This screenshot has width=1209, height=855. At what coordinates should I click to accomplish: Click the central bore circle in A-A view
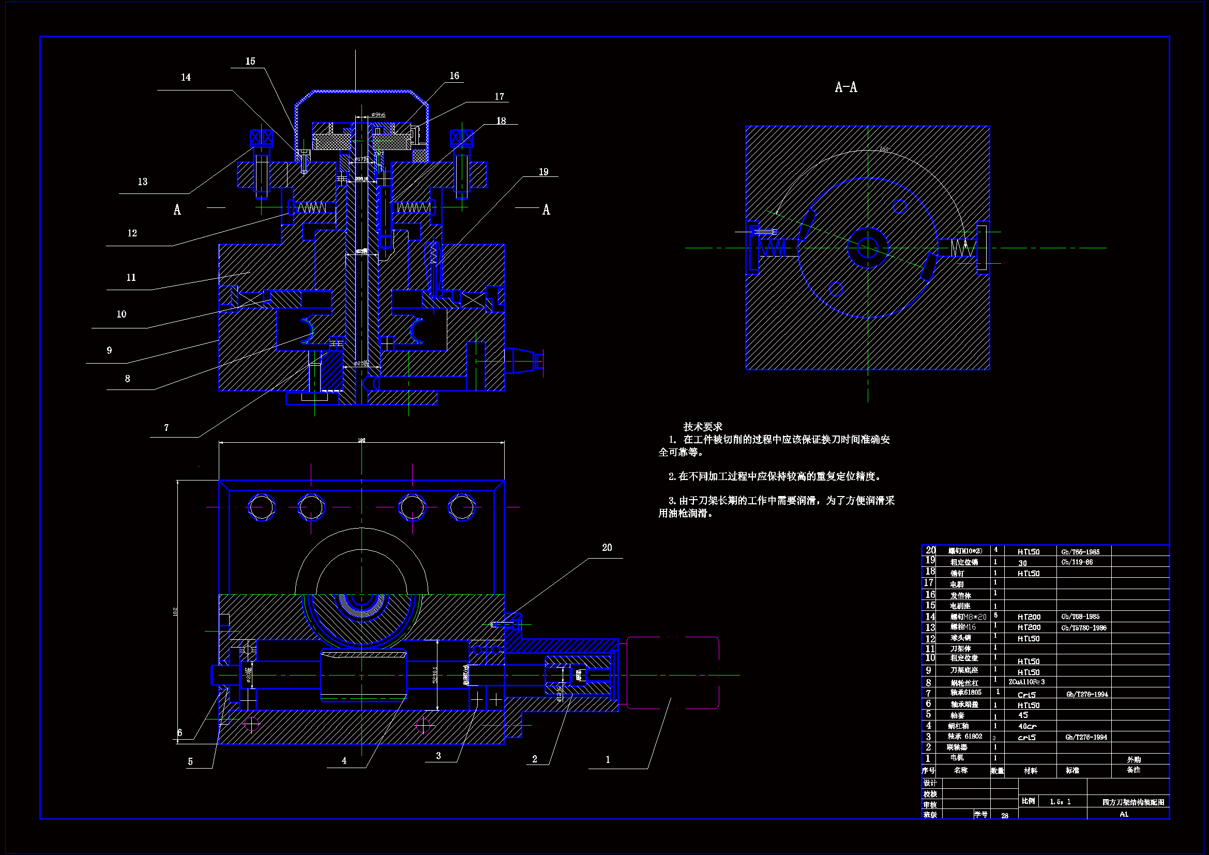(x=867, y=248)
